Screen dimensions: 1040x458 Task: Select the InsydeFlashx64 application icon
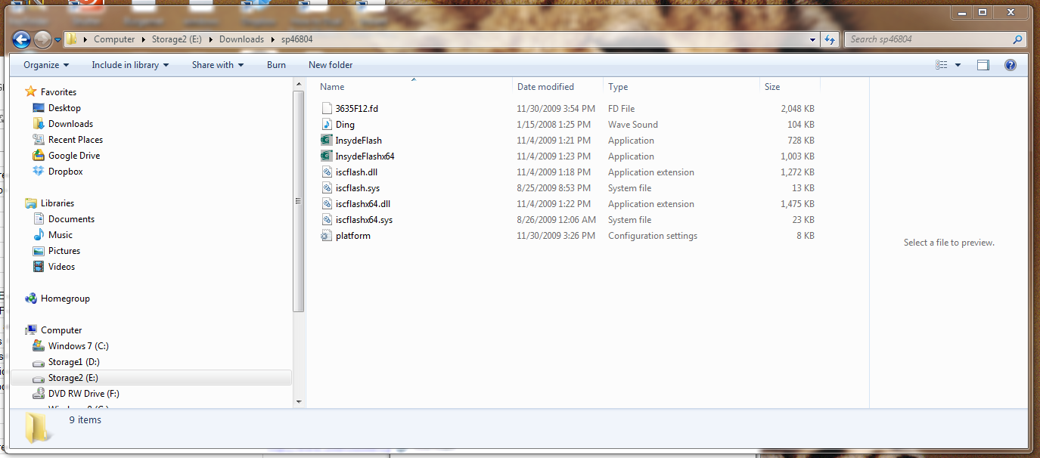click(327, 156)
